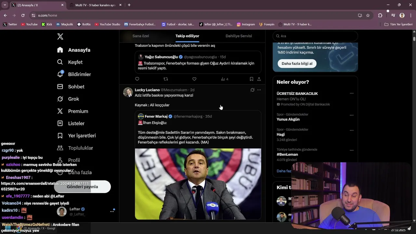Viewport: 416px width, 234px height.
Task: Click the Ara search field
Action: 315,36
